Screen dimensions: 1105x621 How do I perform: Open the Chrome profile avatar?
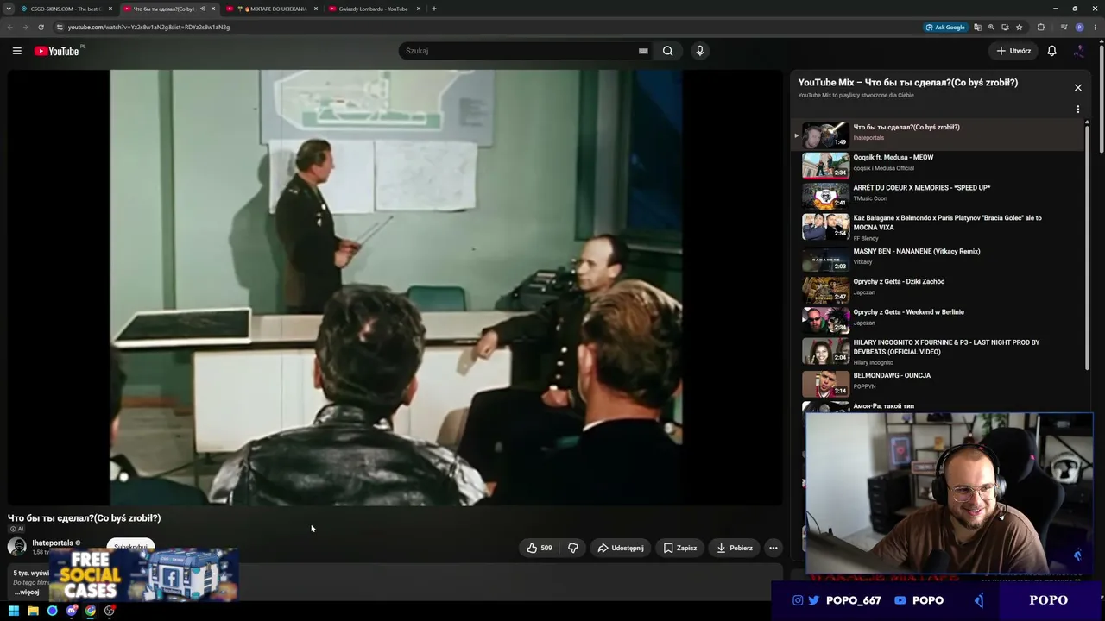(1079, 27)
